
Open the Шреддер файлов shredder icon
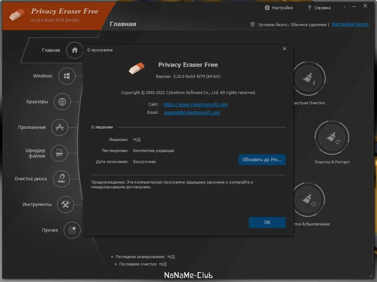coord(59,153)
